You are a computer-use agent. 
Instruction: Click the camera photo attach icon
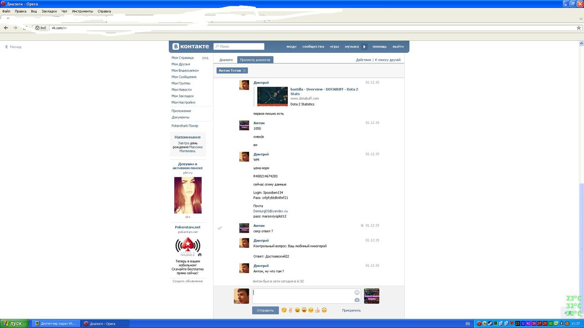click(357, 300)
